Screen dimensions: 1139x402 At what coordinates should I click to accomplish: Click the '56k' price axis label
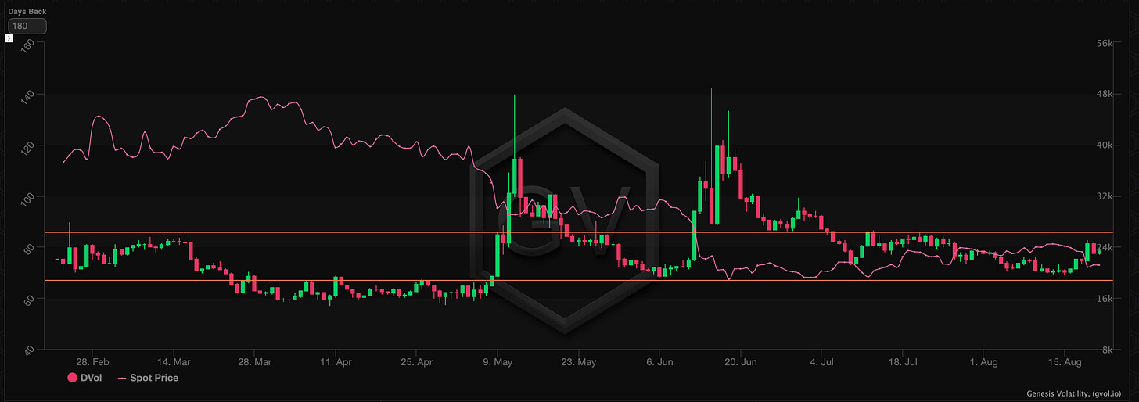pyautogui.click(x=1105, y=44)
